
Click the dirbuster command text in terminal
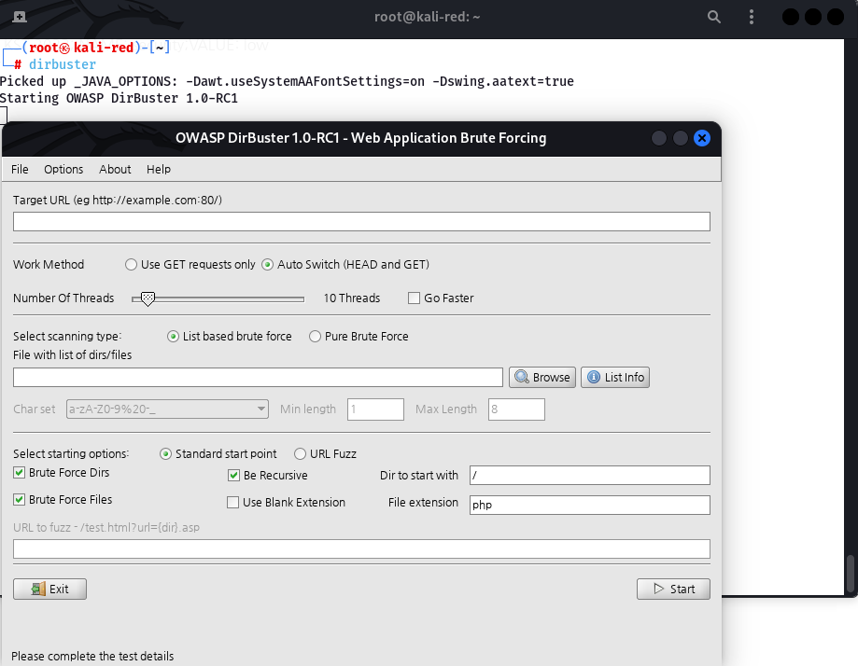tap(63, 64)
